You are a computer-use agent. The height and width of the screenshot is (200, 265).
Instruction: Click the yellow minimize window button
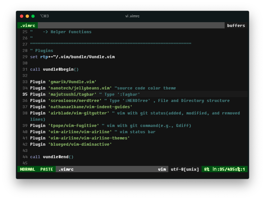click(27, 16)
